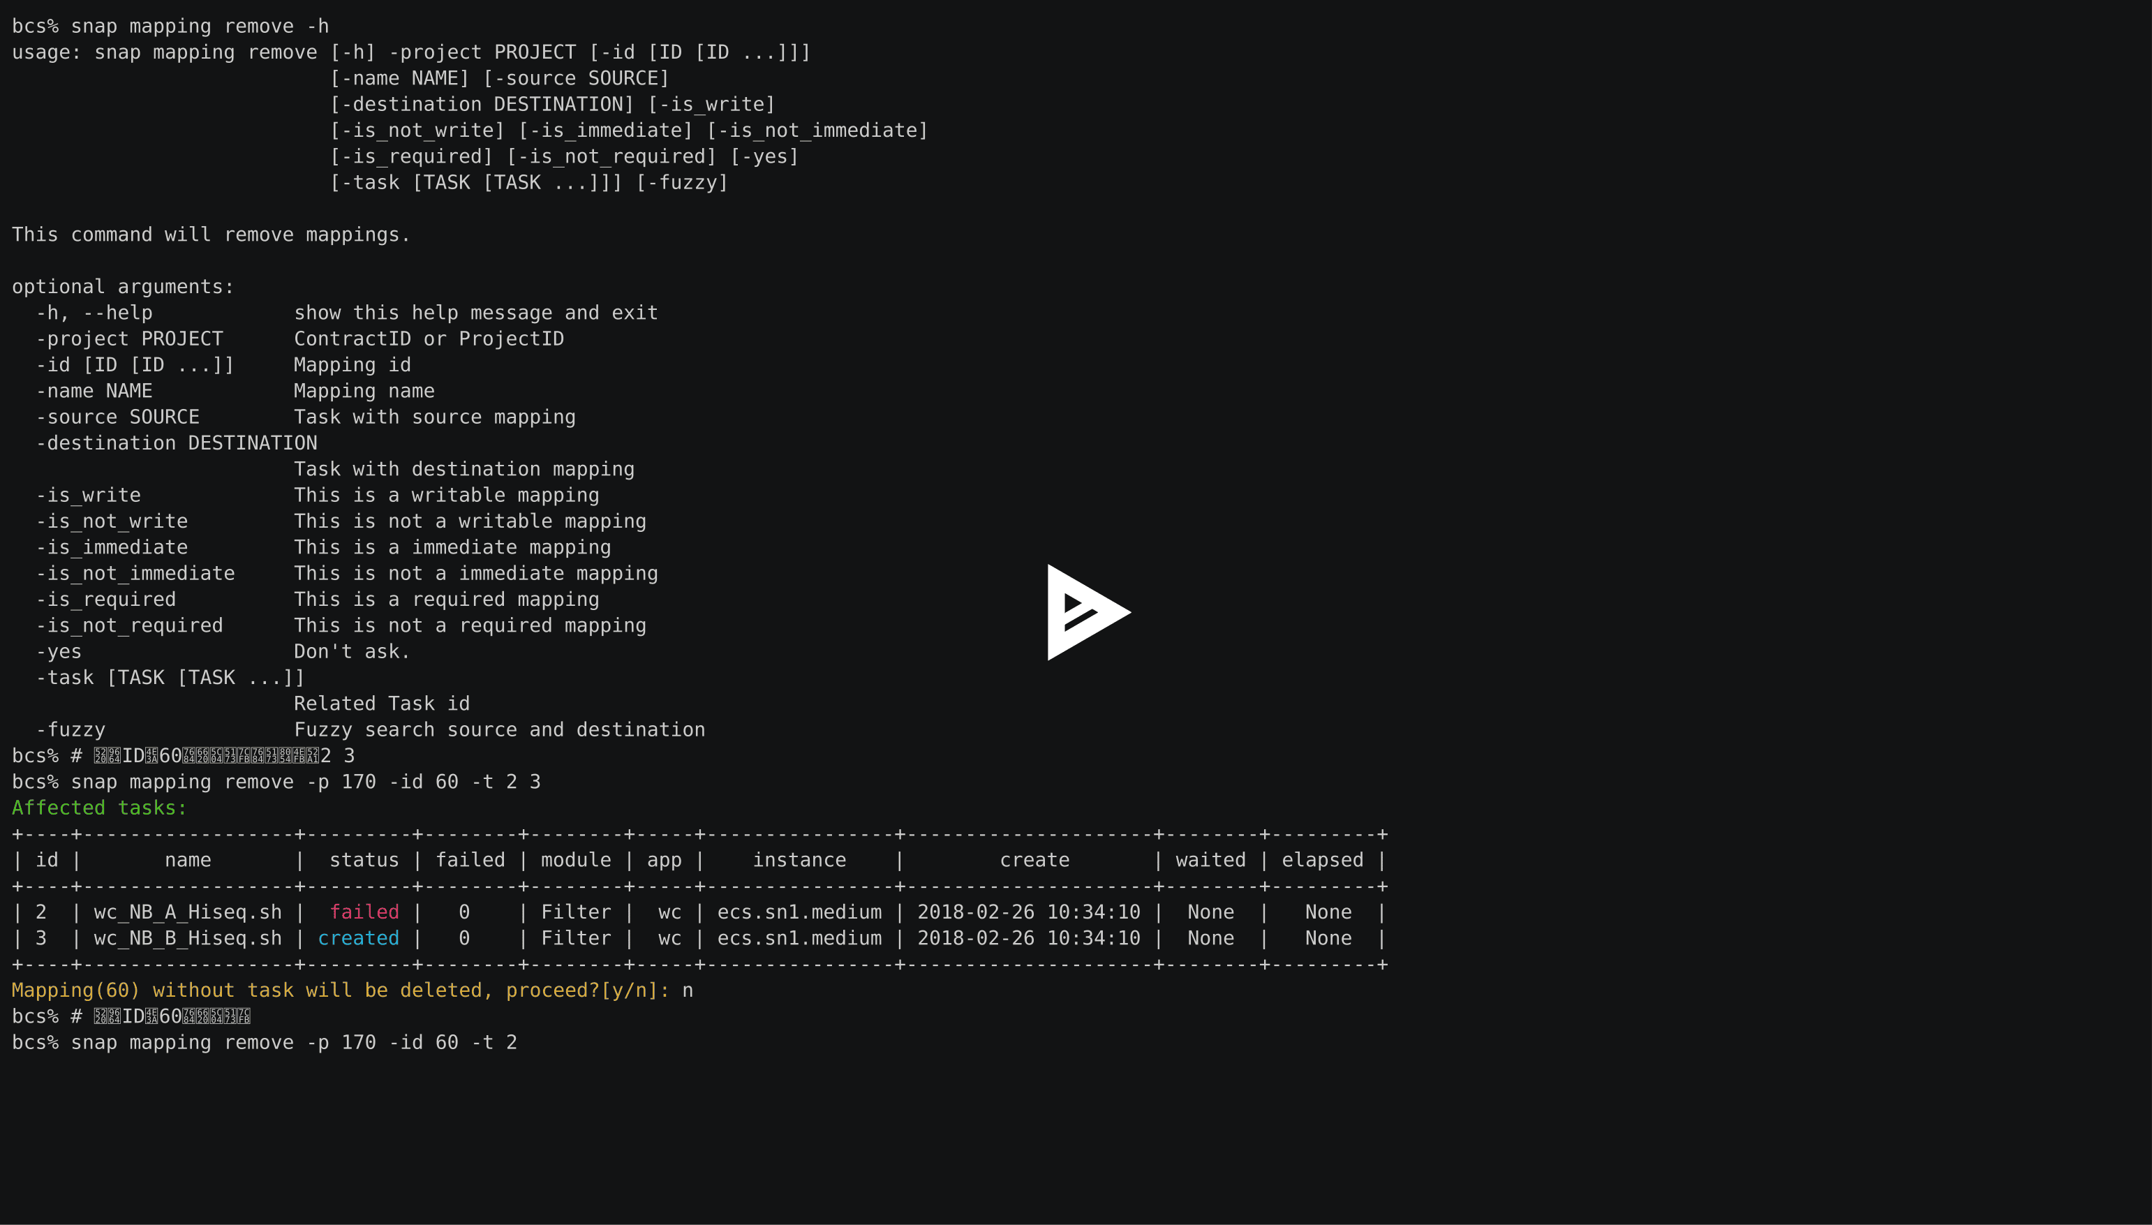Click the '-fuzzy' option line
The width and height of the screenshot is (2152, 1225).
(370, 729)
